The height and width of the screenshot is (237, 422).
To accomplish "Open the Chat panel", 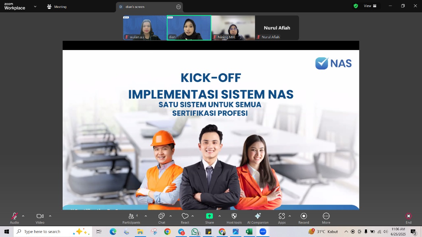I will tap(162, 218).
